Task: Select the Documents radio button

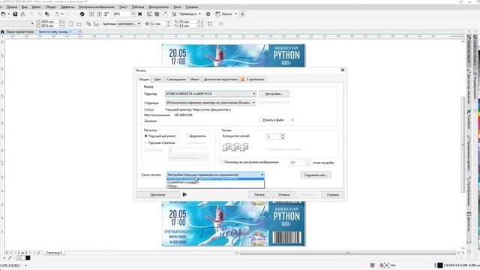Action: pyautogui.click(x=187, y=136)
